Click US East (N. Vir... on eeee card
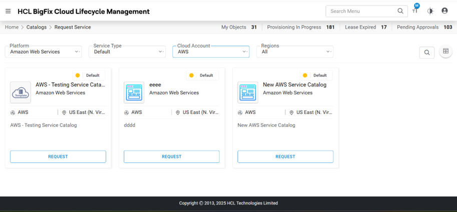The width and height of the screenshot is (457, 212). [201, 112]
